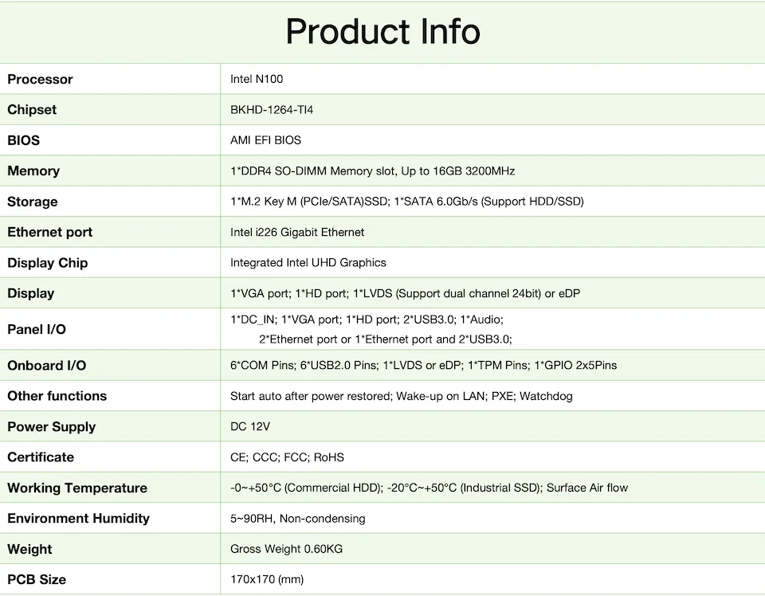765x596 pixels.
Task: Click the Gross Weight 0.60KG value
Action: pyautogui.click(x=286, y=549)
